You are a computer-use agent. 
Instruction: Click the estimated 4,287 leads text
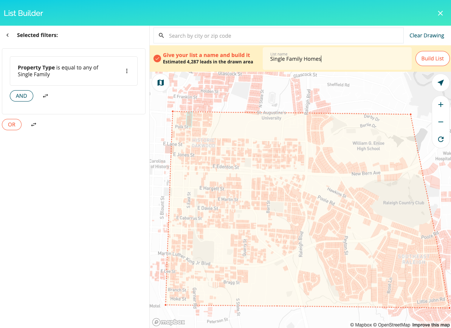[x=208, y=62]
